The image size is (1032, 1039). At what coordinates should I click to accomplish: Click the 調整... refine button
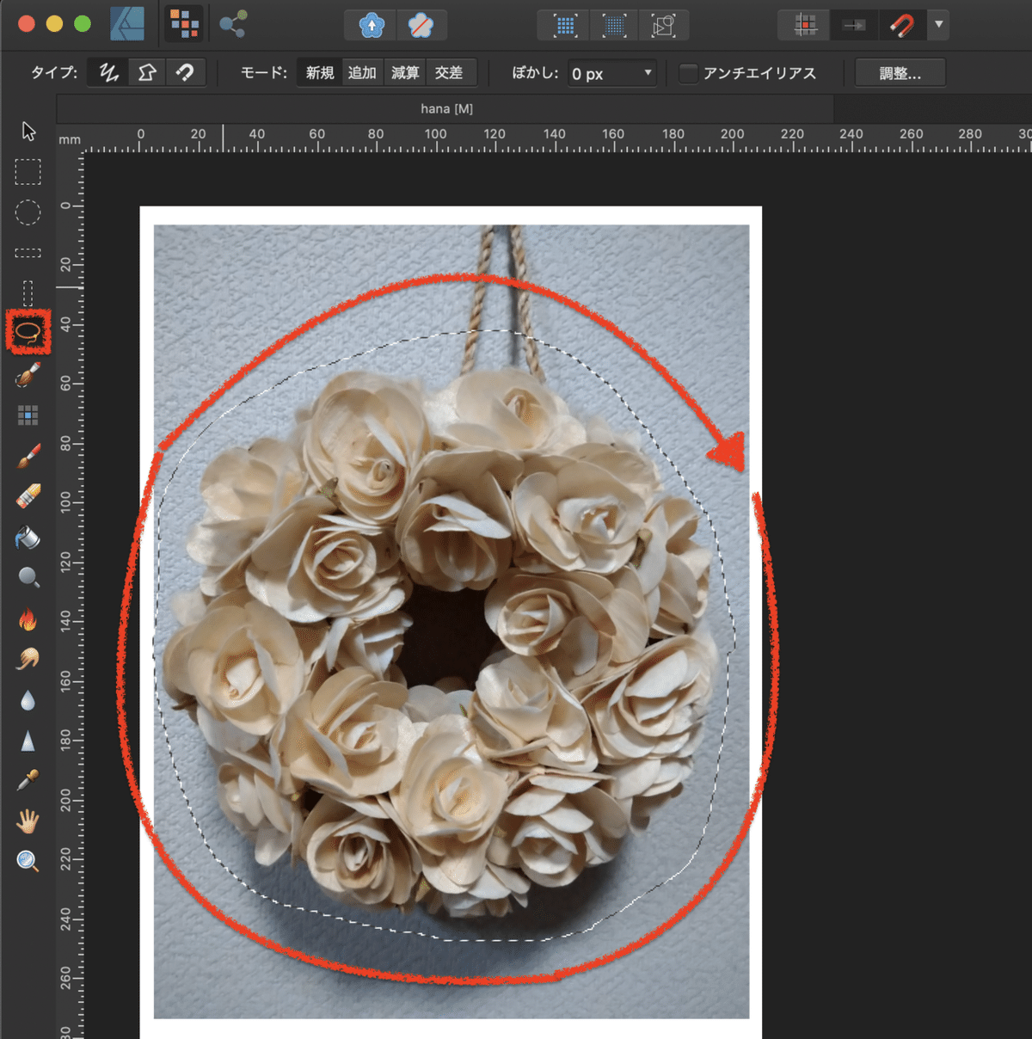pos(900,73)
